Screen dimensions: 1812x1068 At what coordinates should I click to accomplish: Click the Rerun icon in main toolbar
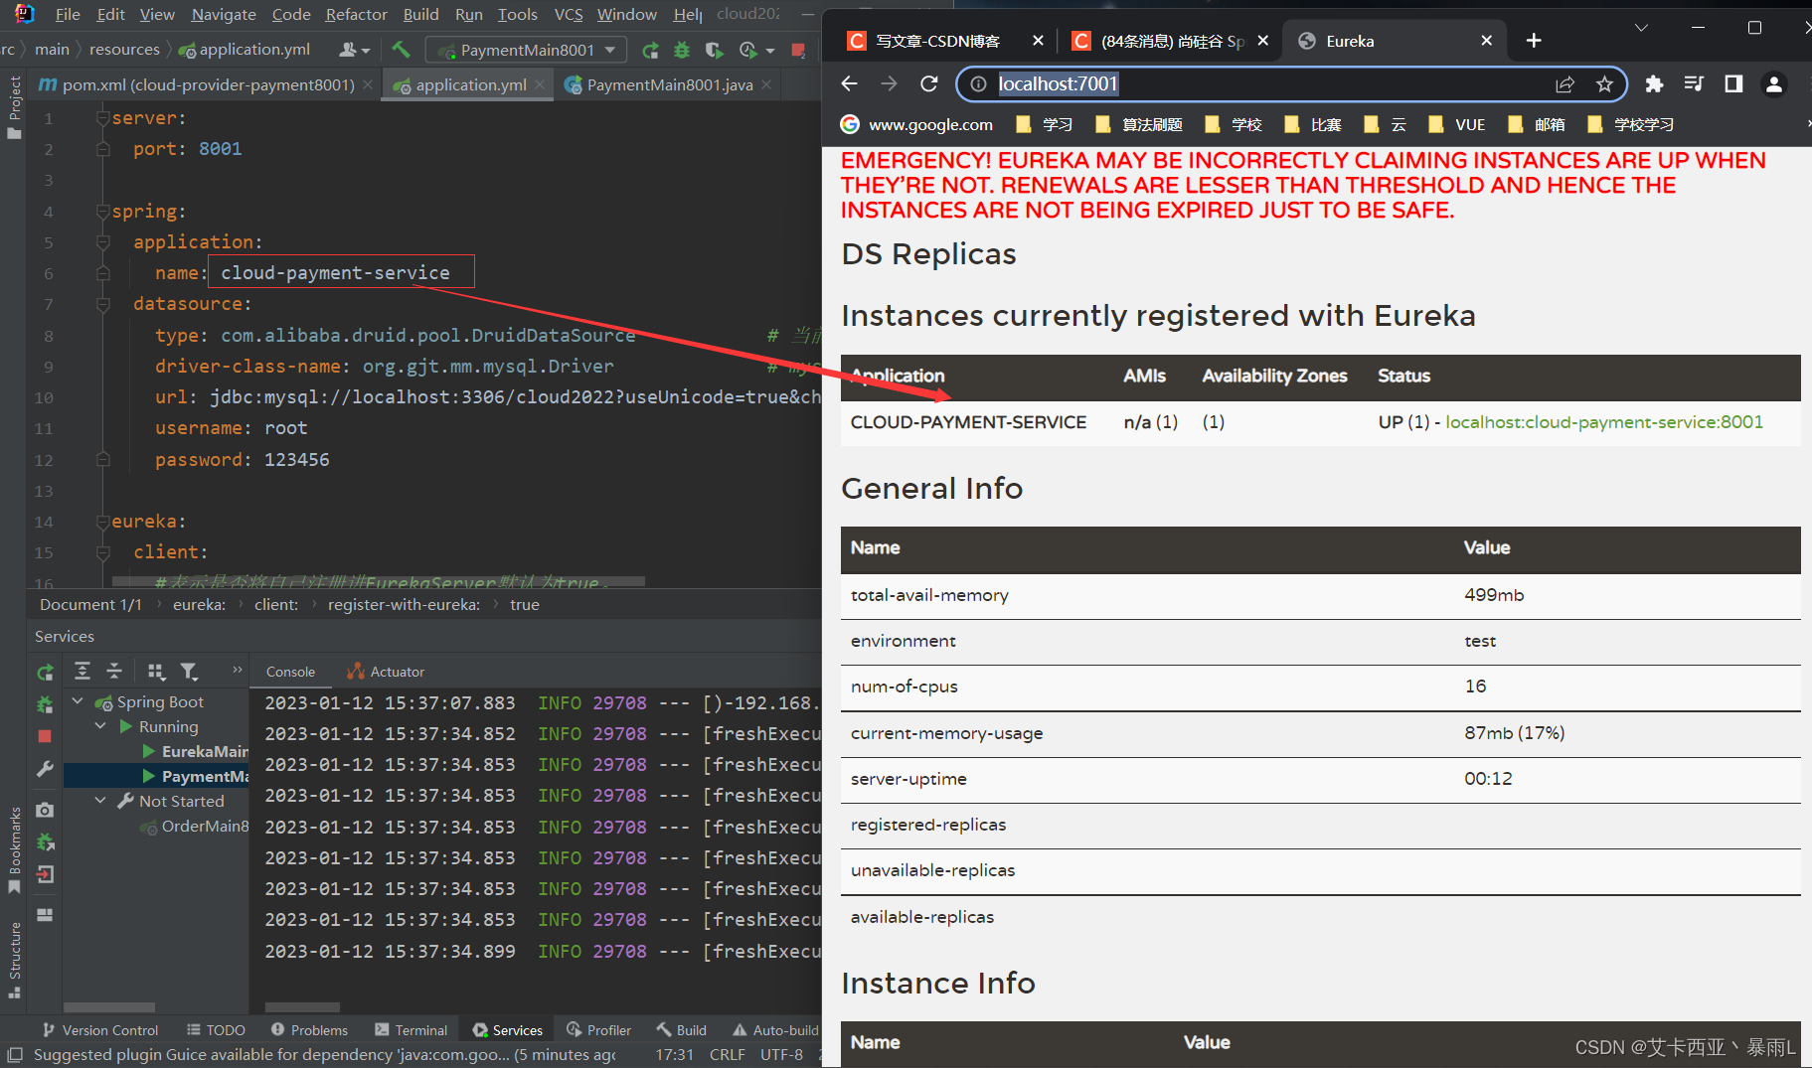(650, 50)
